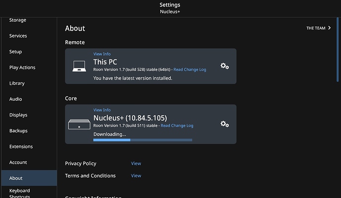Open the gear settings for Nucleus+ core

225,124
